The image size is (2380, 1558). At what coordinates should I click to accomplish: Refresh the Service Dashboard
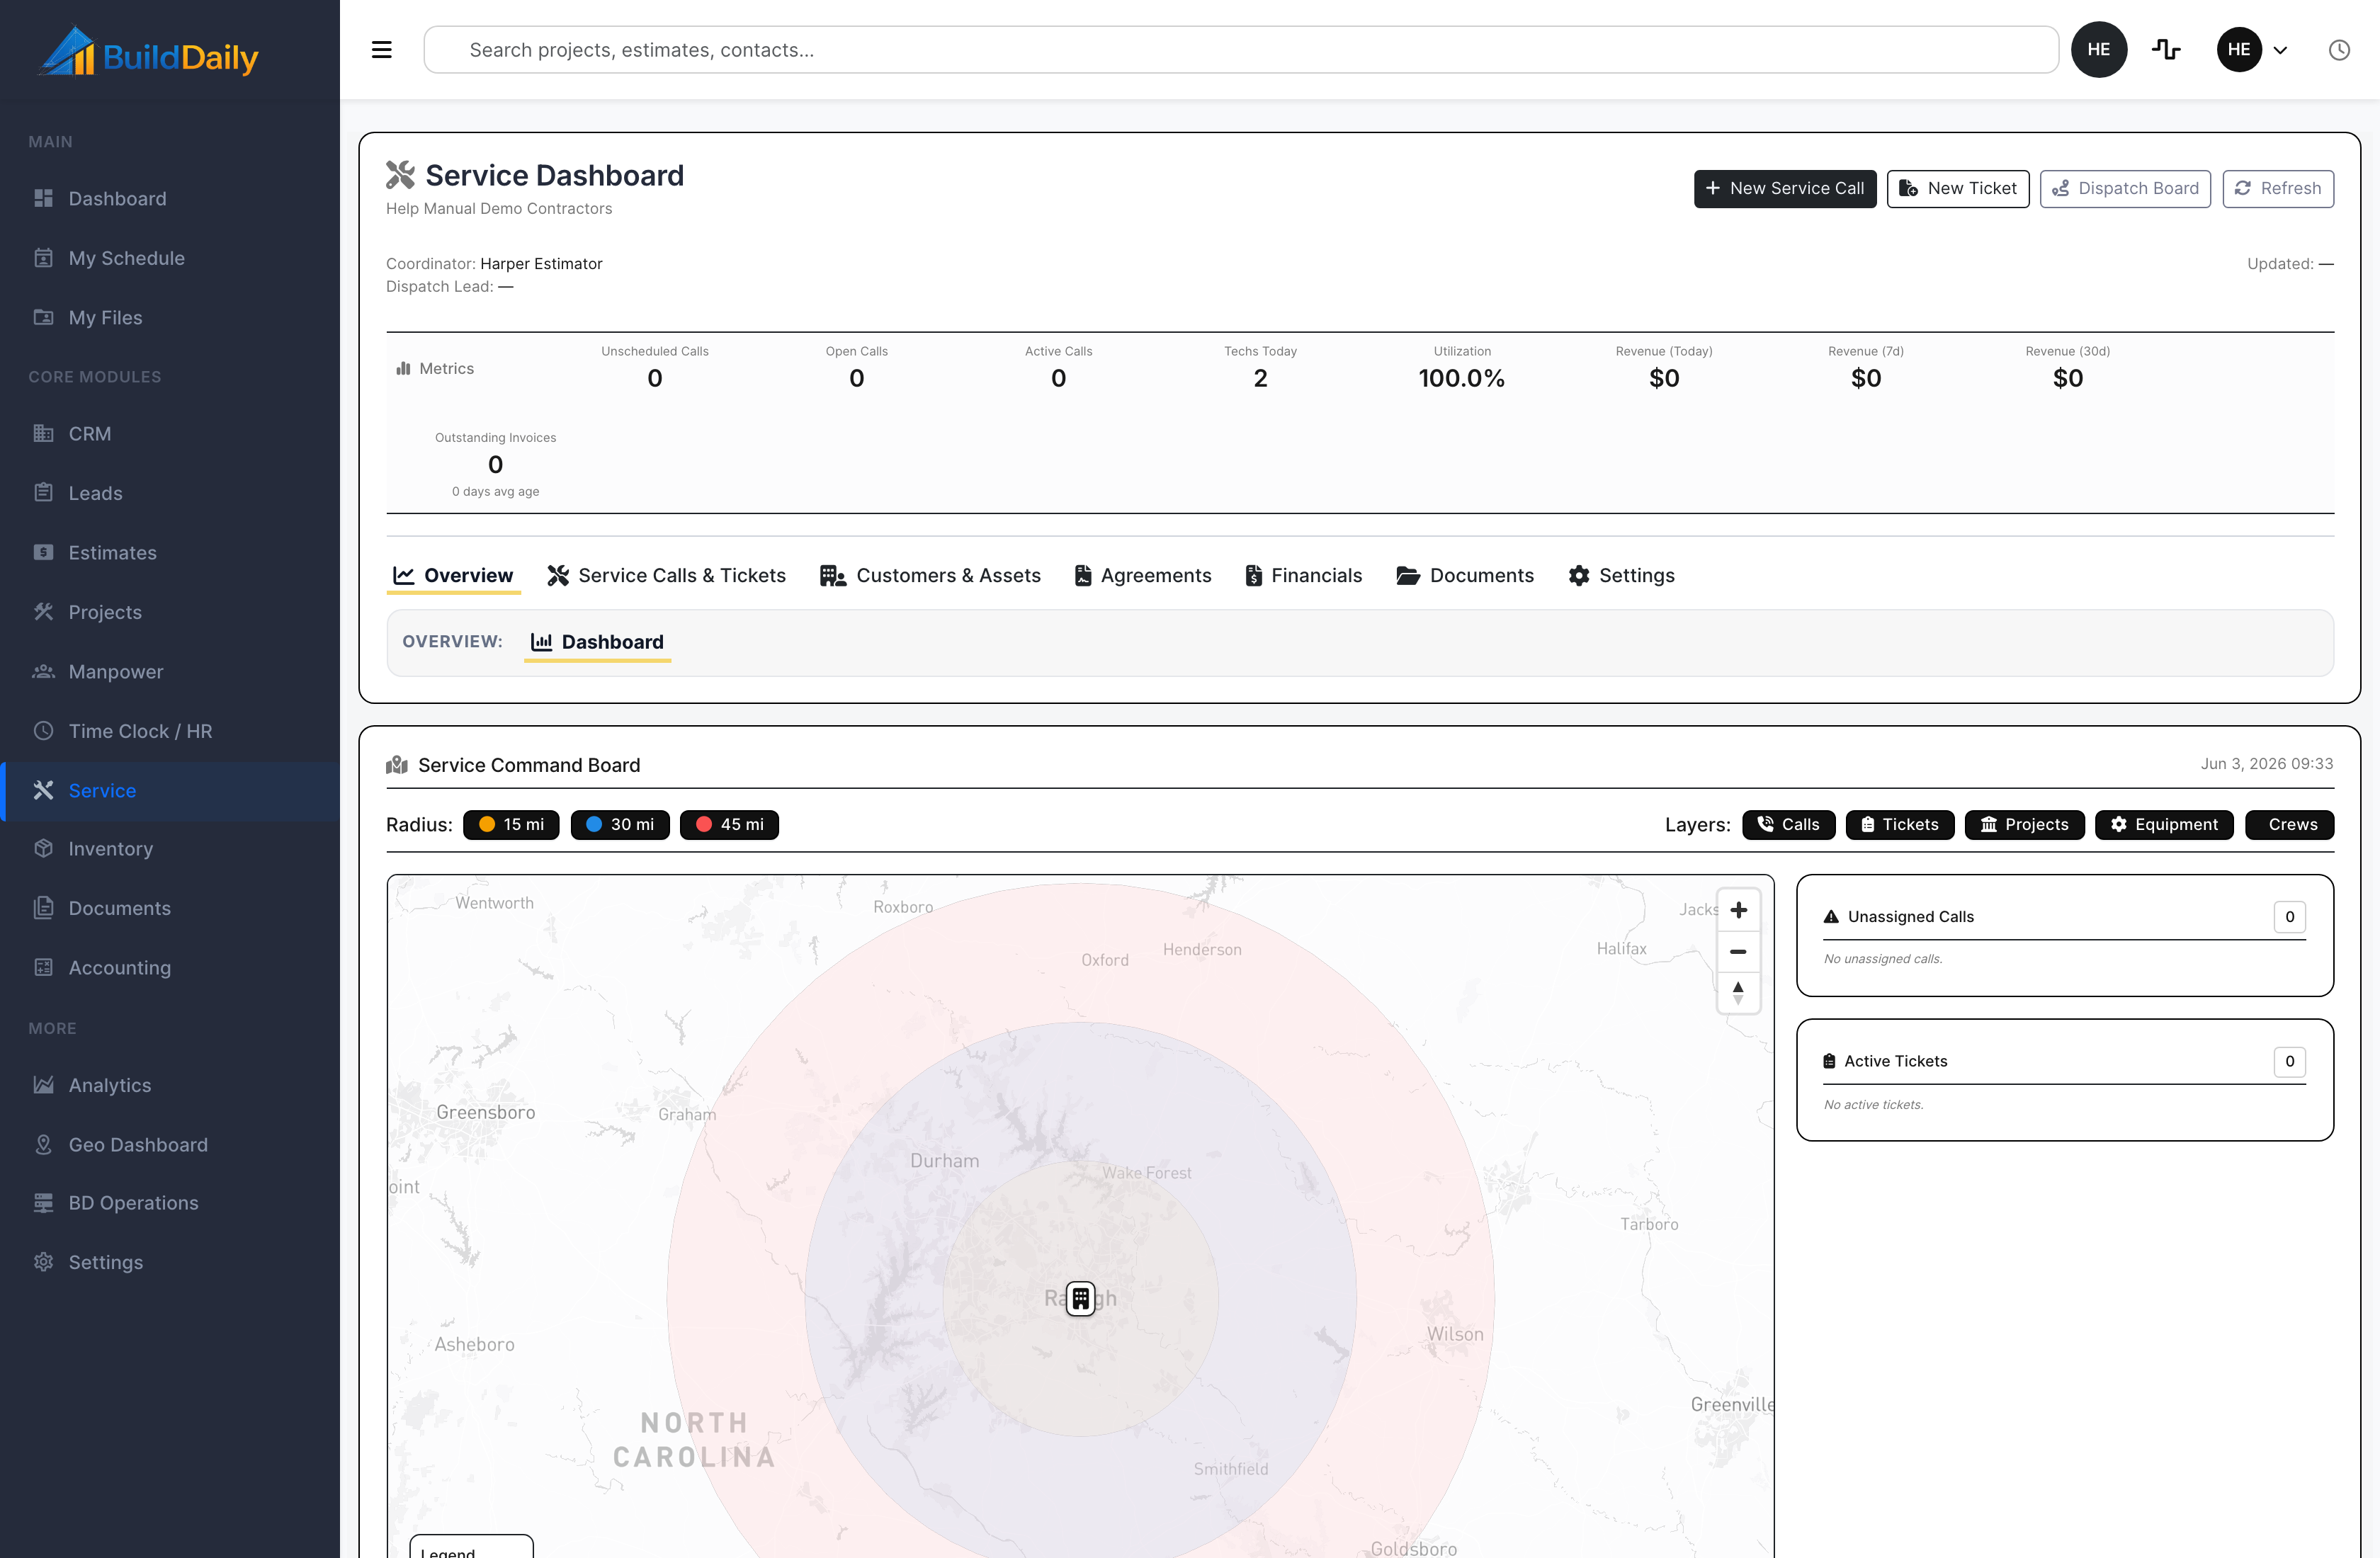(2278, 188)
